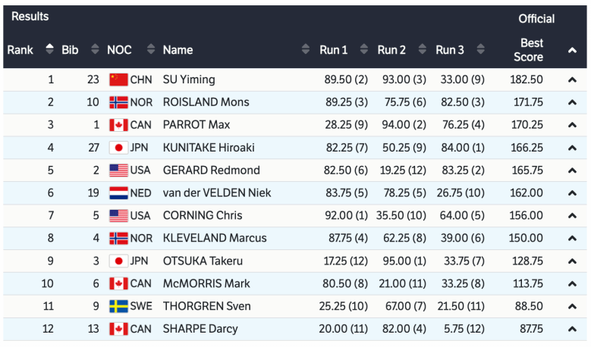
Task: Click the Name column header
Action: [178, 50]
